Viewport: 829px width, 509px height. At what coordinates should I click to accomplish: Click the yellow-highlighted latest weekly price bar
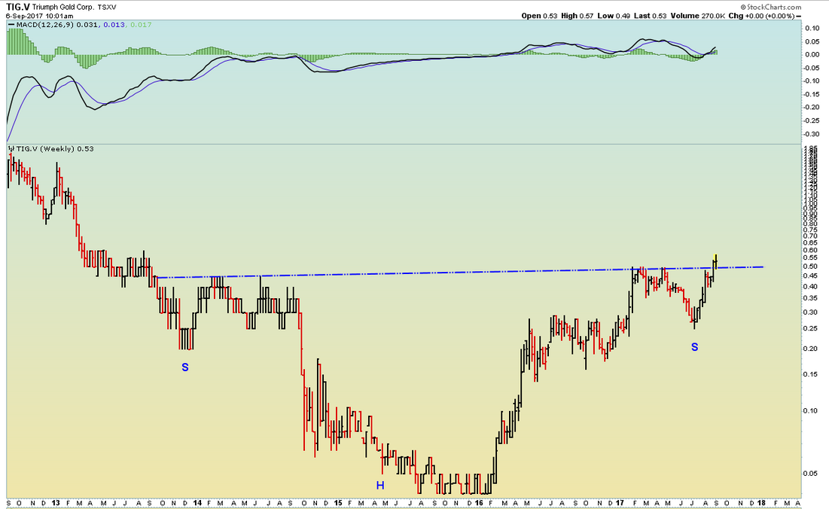[x=715, y=261]
